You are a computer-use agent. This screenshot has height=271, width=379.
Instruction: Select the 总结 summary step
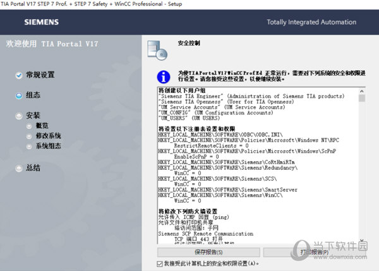(x=33, y=168)
